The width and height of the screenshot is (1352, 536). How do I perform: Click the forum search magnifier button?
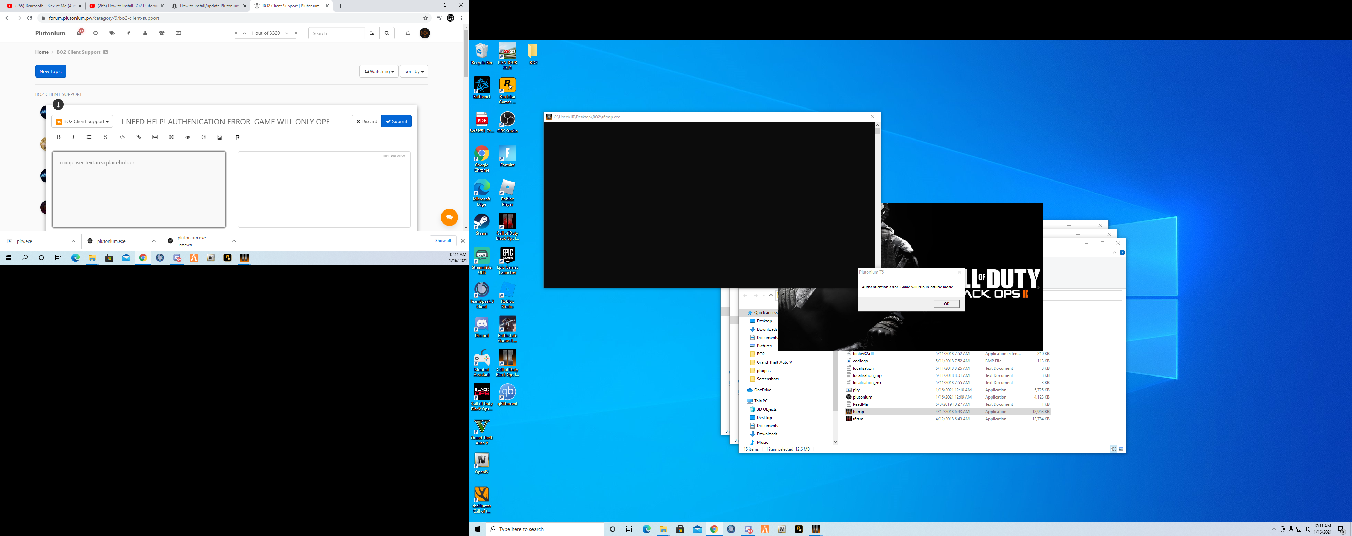coord(387,33)
